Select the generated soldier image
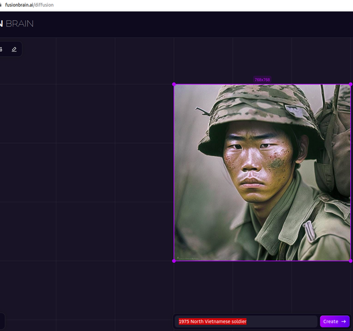Viewport: 353px width, 331px height. 262,173
